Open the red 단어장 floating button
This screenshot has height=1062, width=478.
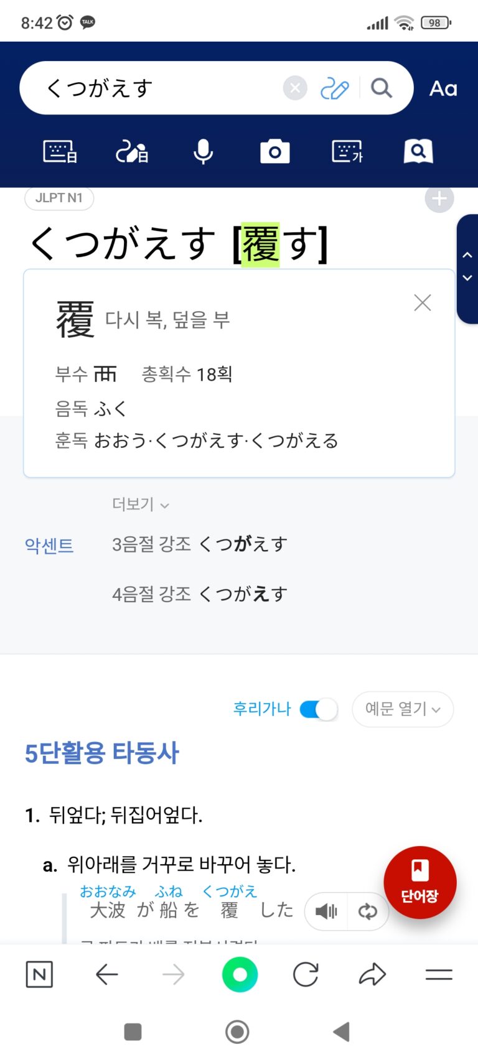pos(420,882)
